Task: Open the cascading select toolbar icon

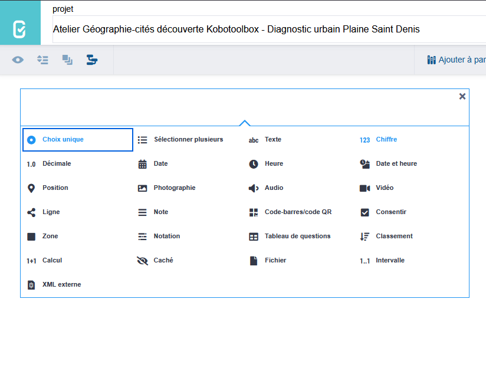Action: pyautogui.click(x=92, y=60)
